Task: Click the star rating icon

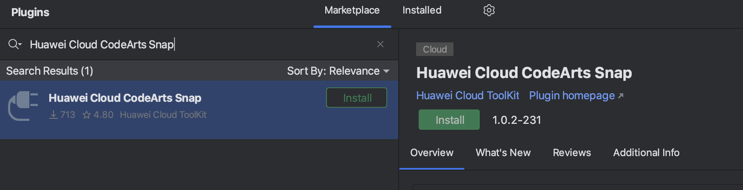Action: click(87, 115)
